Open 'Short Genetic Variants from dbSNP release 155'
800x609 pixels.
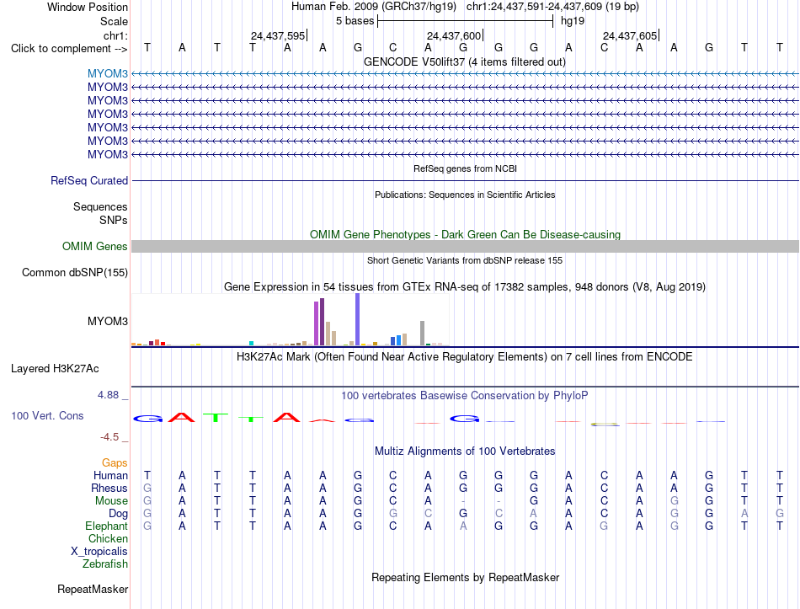[465, 260]
